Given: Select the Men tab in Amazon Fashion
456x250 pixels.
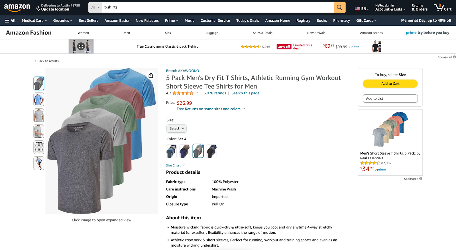Looking at the screenshot, I should pos(127,33).
